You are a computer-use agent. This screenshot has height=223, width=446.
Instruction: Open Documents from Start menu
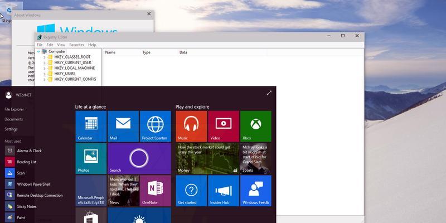point(13,119)
